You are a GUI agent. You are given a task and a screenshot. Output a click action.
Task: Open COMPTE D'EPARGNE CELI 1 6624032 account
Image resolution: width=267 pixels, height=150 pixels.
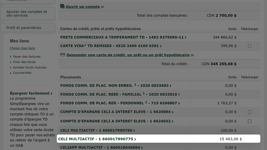click(x=117, y=121)
